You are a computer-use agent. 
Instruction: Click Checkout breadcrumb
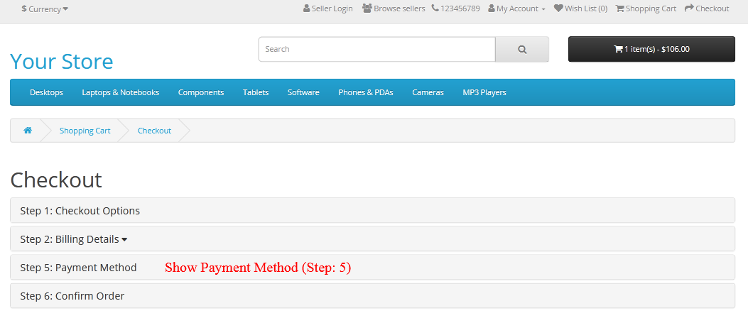(155, 131)
